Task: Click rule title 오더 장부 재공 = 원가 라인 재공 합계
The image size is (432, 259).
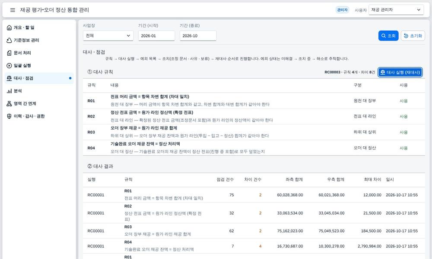Action: pos(144,128)
